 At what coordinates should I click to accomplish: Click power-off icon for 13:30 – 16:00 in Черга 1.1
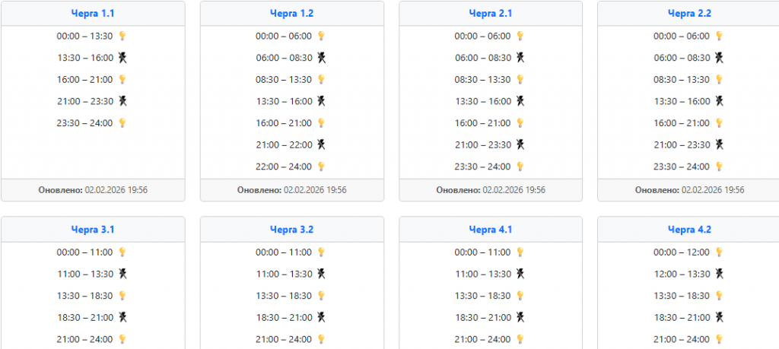122,58
